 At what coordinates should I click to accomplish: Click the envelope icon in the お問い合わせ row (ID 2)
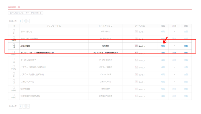[x=136, y=31]
